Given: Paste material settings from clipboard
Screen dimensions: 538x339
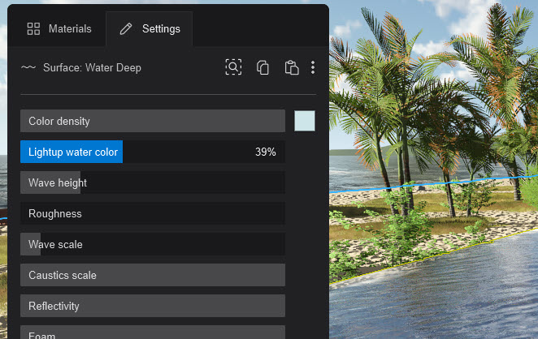Looking at the screenshot, I should point(291,68).
